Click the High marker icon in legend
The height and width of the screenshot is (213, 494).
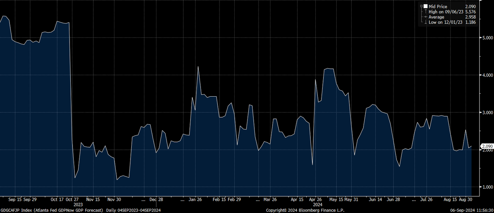click(x=426, y=12)
